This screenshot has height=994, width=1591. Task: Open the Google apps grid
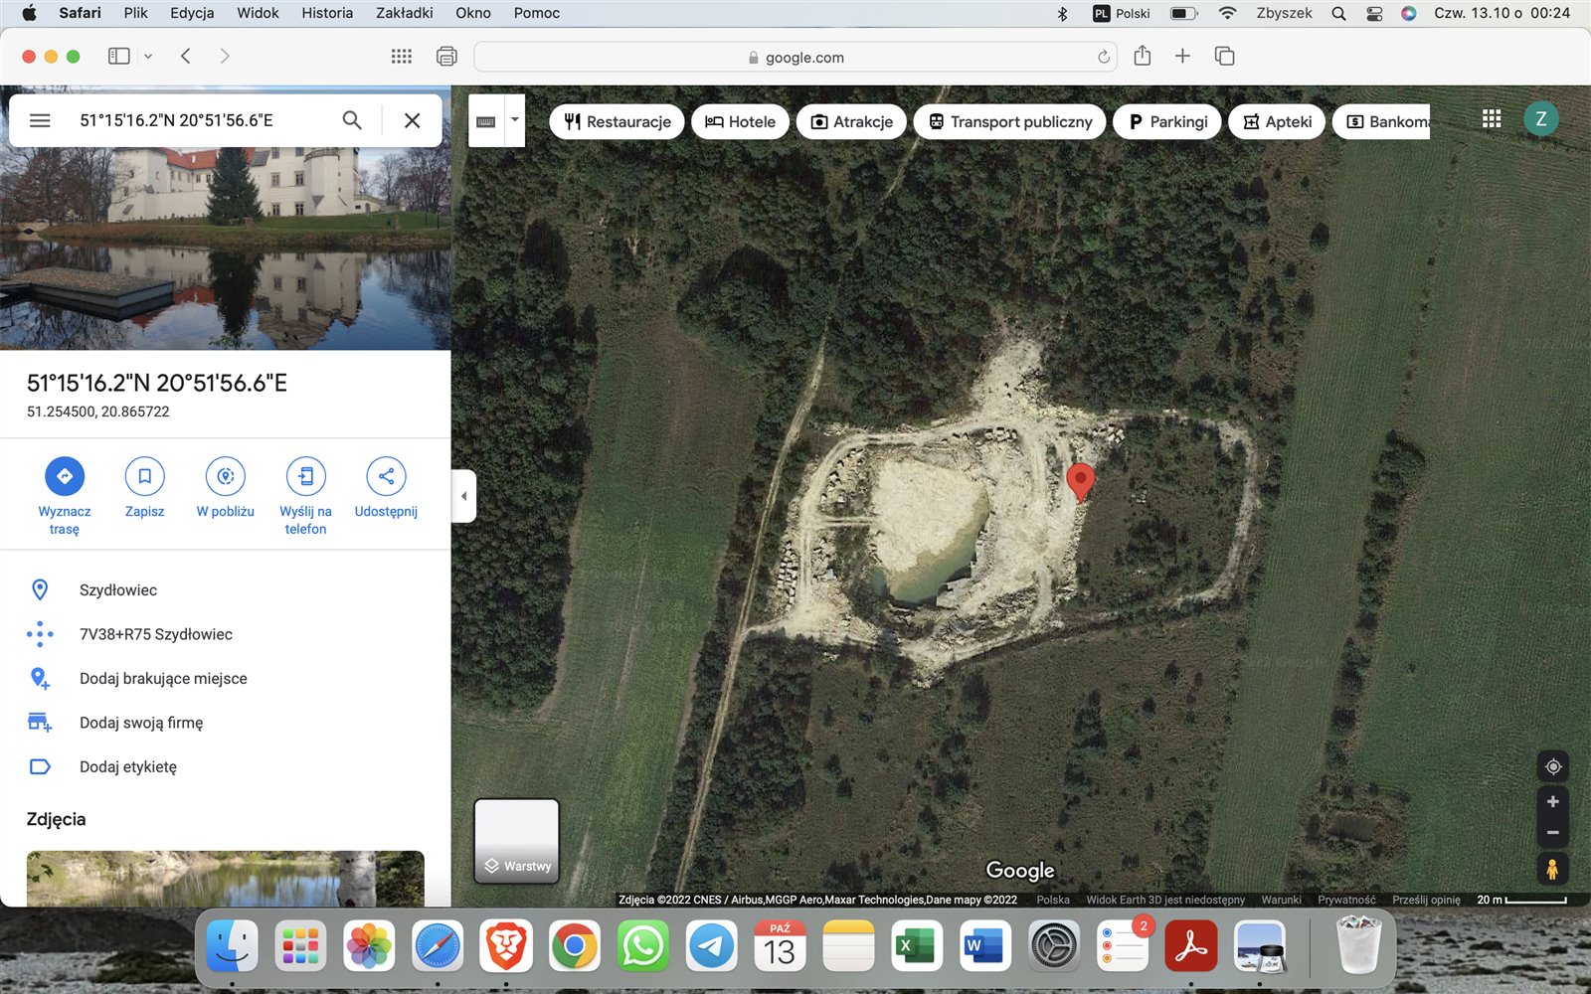point(1491,119)
